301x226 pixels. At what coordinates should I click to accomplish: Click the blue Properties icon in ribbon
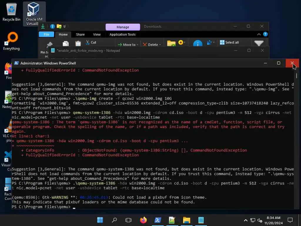click(x=198, y=44)
